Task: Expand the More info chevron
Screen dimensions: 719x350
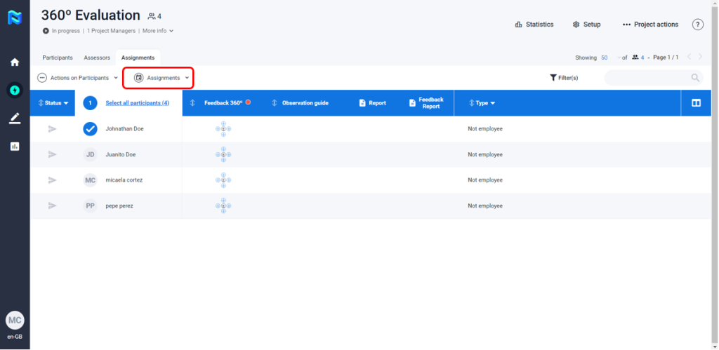Action: tap(171, 31)
